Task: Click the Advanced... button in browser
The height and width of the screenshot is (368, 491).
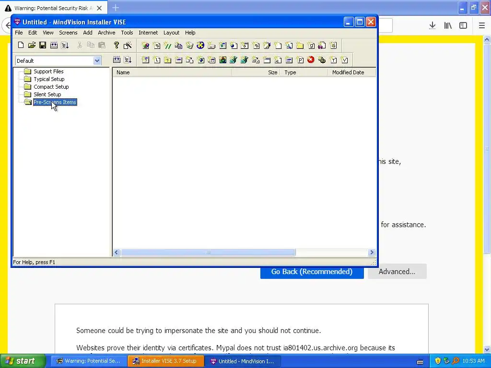Action: [x=397, y=272]
